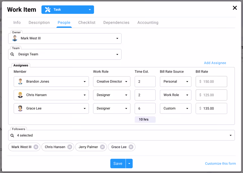Click the 125.00 bill rate field

coord(211,95)
